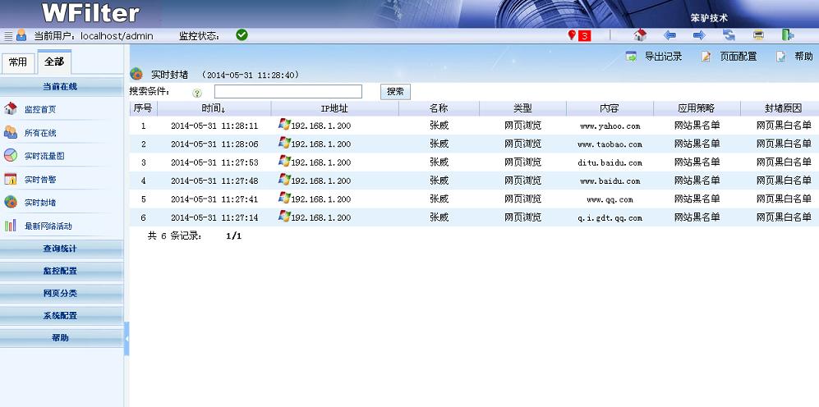
Task: Expand the 监控配置 sidebar section
Action: coord(61,271)
